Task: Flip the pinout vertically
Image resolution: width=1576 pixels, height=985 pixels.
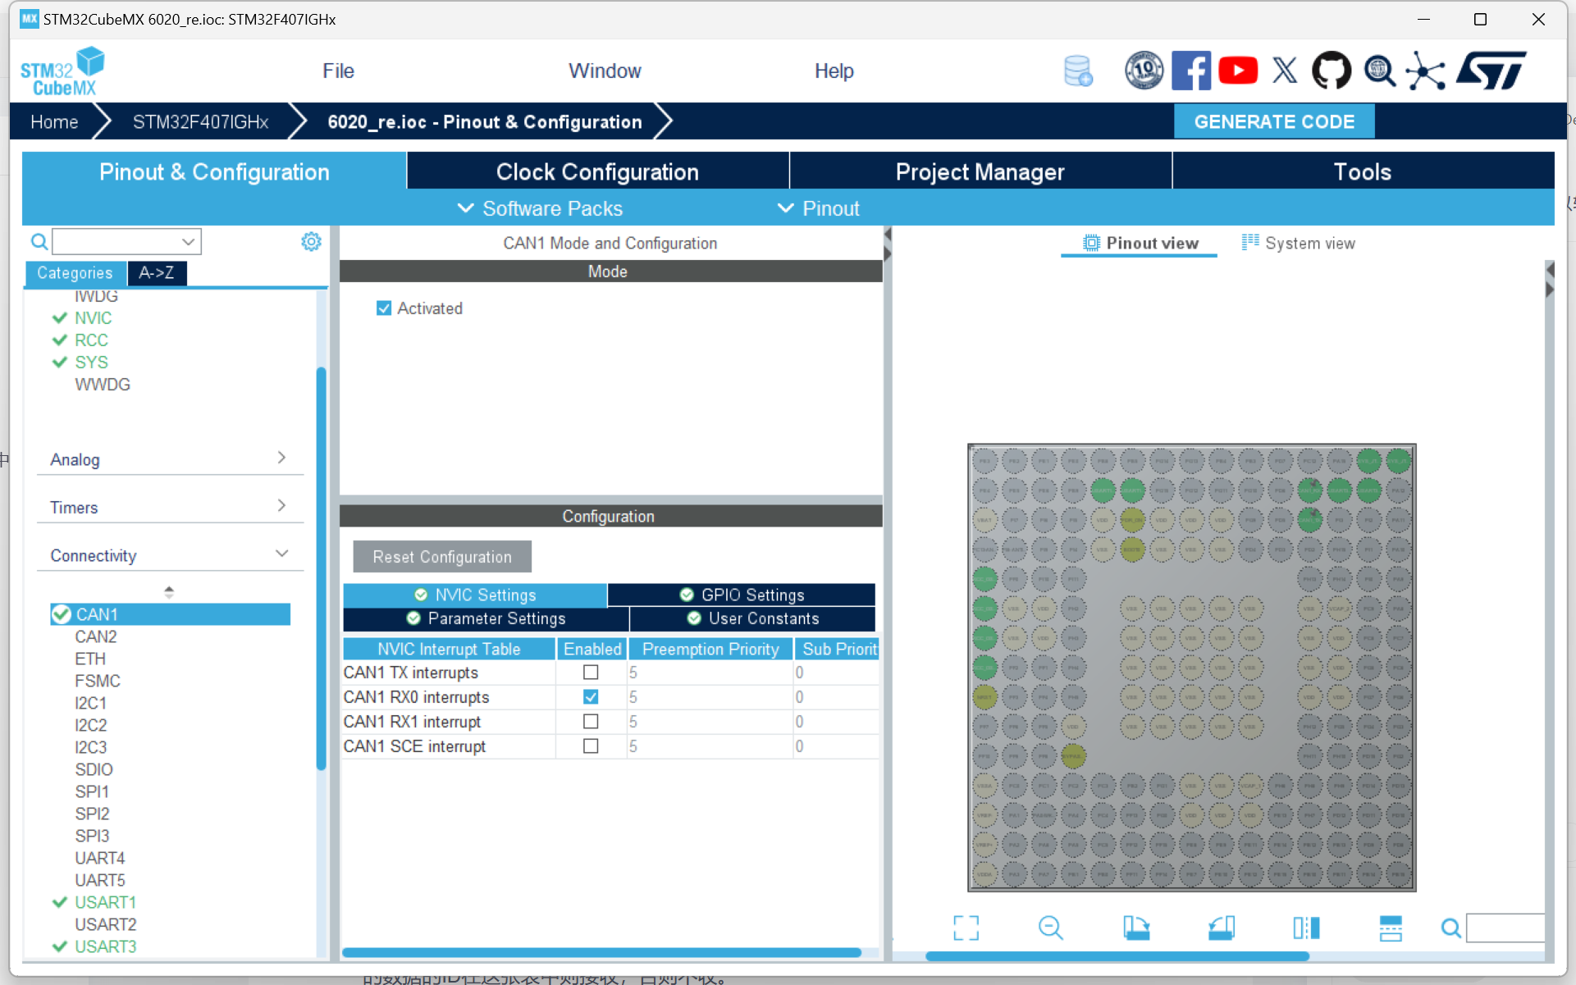Action: (x=1391, y=928)
